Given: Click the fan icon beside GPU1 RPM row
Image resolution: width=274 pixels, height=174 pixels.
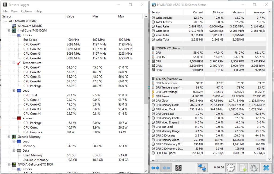Looking at the screenshot, I should [x=153, y=66].
